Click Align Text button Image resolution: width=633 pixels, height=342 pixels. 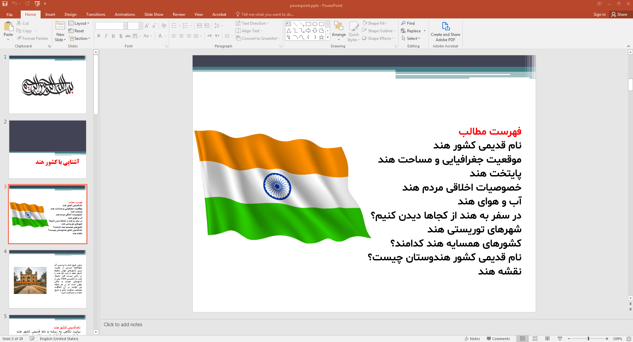tap(249, 31)
